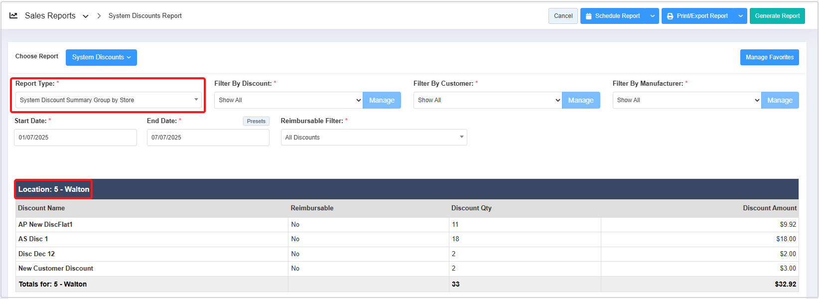
Task: Click the End Date input field
Action: pos(208,138)
